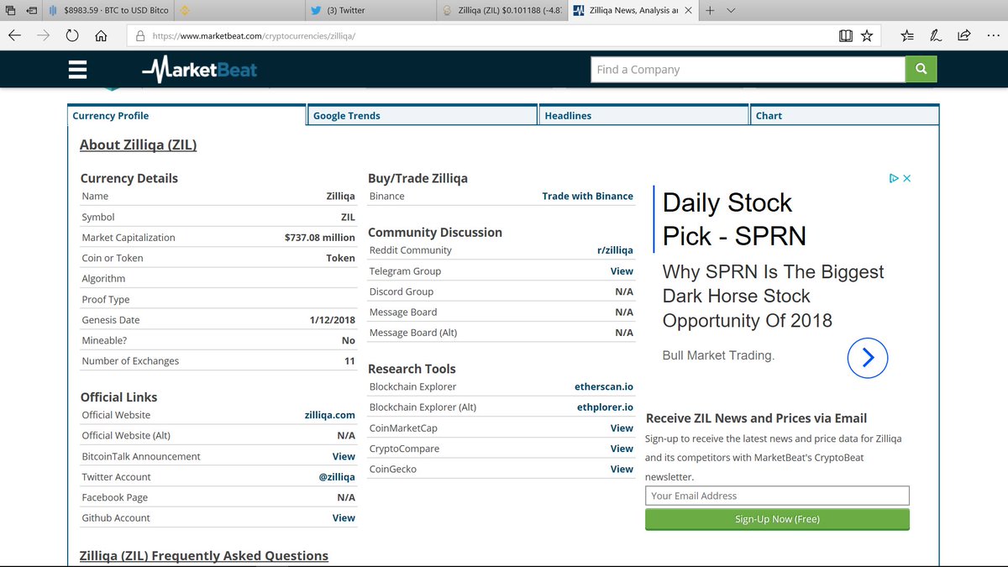Screen dimensions: 1008x567
Task: Select the Currency Profile tab
Action: (186, 115)
